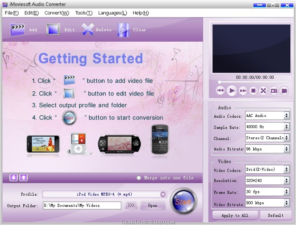
Task: Change the Video Bitrate 900 kbps selector
Action: 267,203
